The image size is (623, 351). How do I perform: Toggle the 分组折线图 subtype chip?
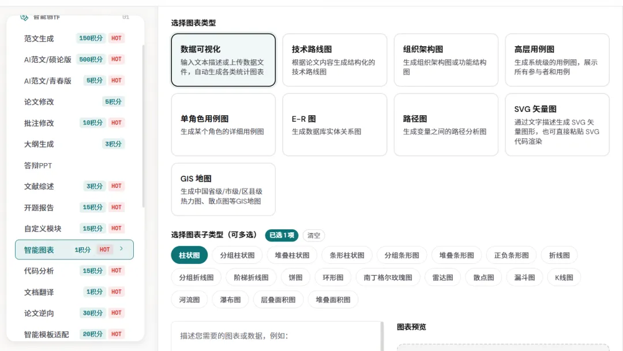pyautogui.click(x=196, y=278)
